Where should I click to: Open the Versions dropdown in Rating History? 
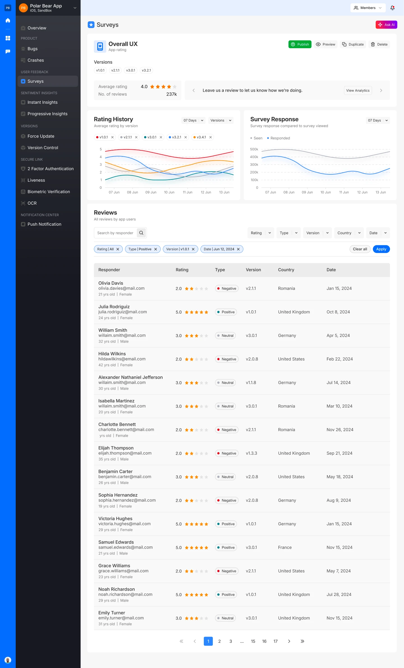click(x=221, y=120)
